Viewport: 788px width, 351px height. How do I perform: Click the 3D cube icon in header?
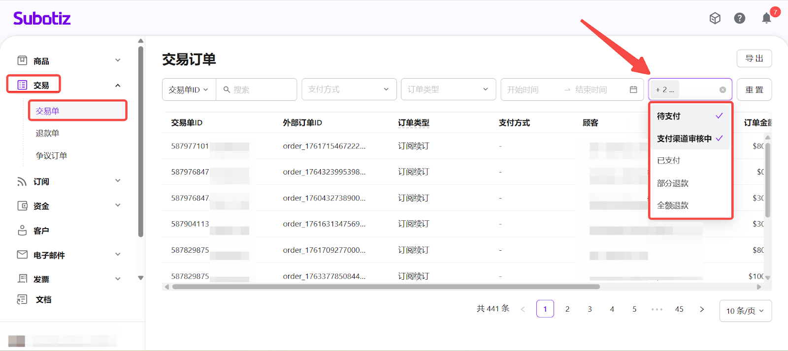(x=715, y=19)
